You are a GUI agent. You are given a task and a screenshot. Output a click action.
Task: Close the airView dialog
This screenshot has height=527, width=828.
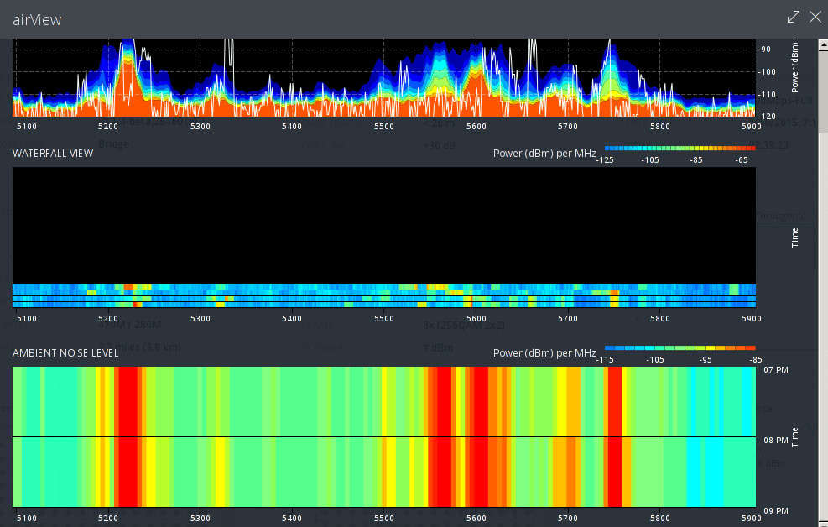(x=815, y=18)
